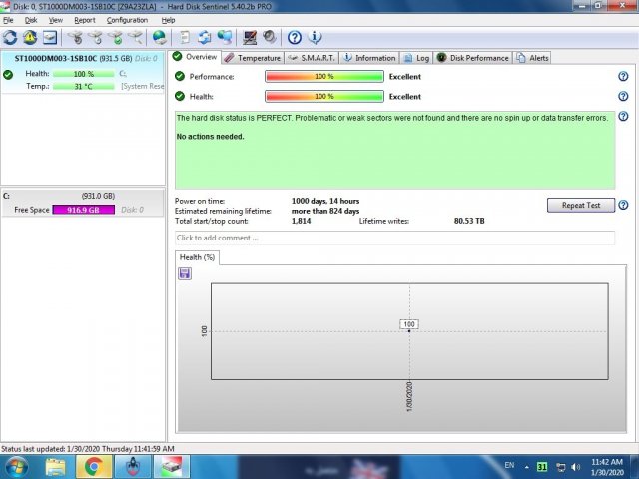The height and width of the screenshot is (479, 639).
Task: Click the help icon beside Performance bar
Action: pos(623,76)
